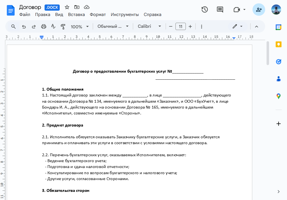
Task: Click the Print icon in toolbar
Action: (43, 26)
